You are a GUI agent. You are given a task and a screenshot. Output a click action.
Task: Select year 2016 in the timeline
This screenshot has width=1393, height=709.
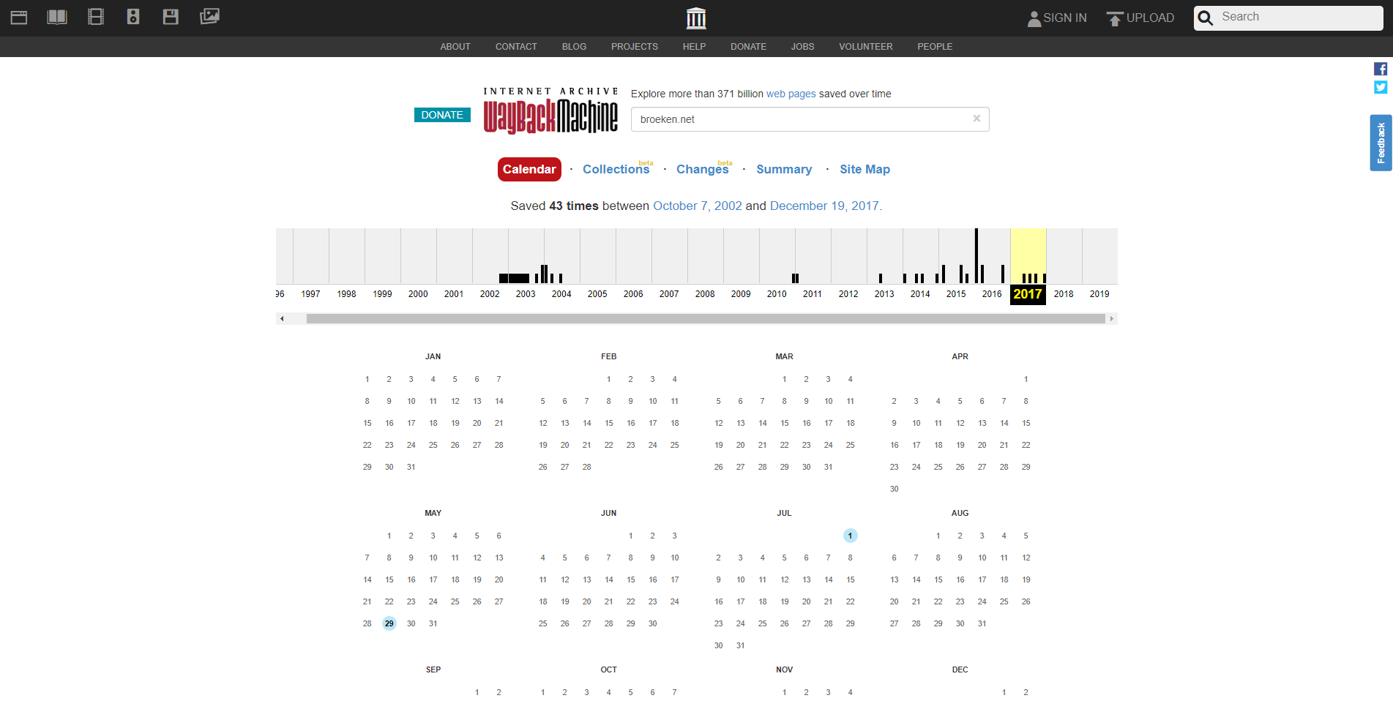[x=992, y=294]
